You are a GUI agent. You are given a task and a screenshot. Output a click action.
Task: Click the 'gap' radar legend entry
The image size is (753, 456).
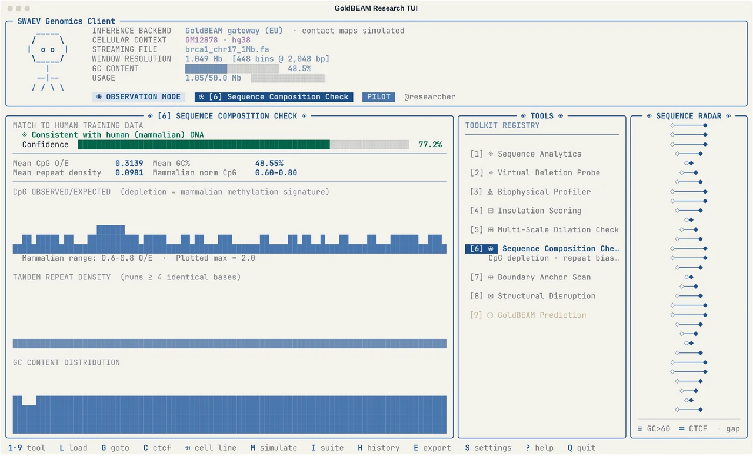click(729, 428)
